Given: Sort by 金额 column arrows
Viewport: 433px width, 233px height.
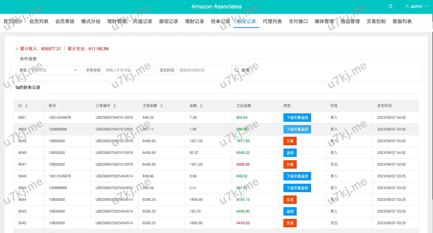Looking at the screenshot, I should pos(201,106).
